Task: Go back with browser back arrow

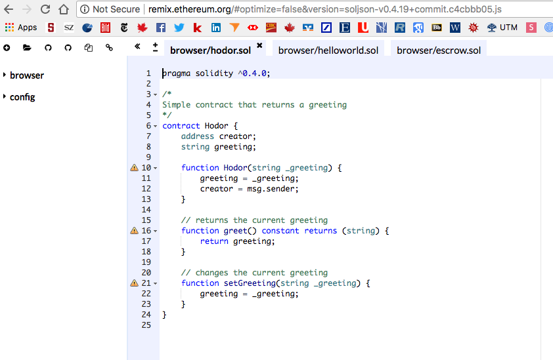Action: 9,9
